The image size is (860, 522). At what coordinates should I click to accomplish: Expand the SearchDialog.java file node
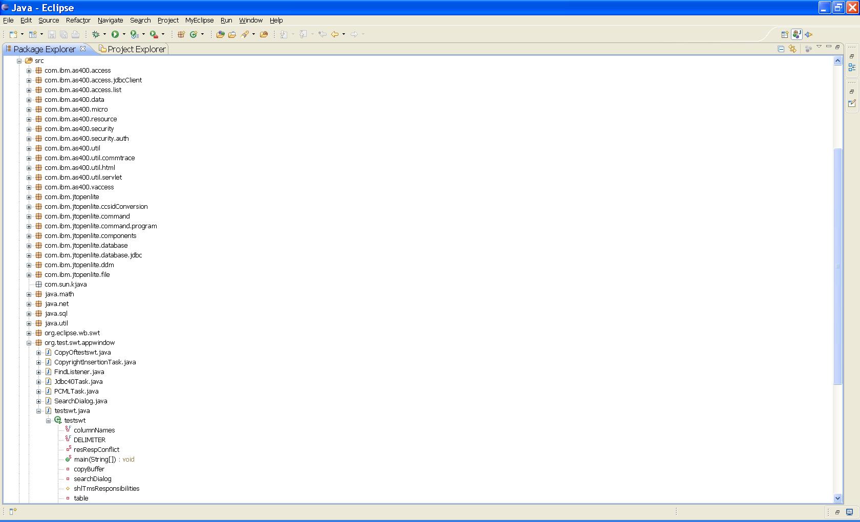[38, 401]
